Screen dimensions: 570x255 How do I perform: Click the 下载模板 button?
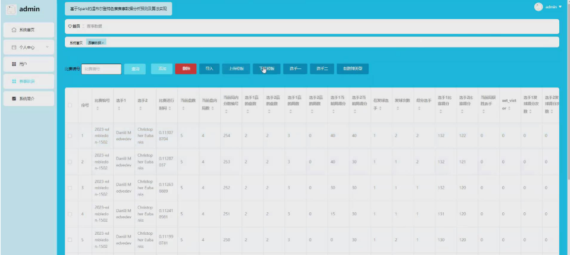[267, 69]
